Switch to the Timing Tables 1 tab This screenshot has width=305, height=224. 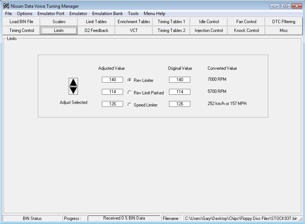(x=171, y=22)
